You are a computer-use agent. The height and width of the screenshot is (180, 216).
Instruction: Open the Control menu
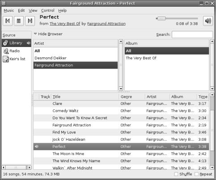click(48, 10)
